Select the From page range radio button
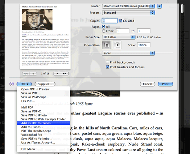190x154 pixels. [103, 31]
